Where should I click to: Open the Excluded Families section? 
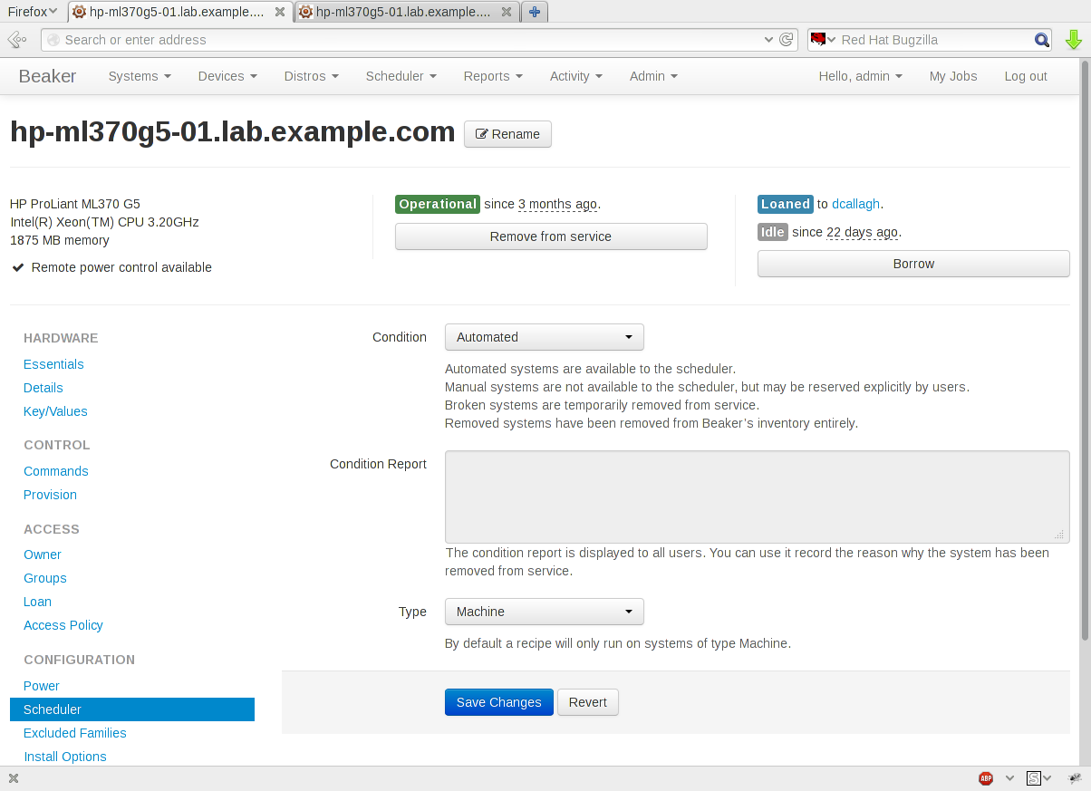(75, 733)
